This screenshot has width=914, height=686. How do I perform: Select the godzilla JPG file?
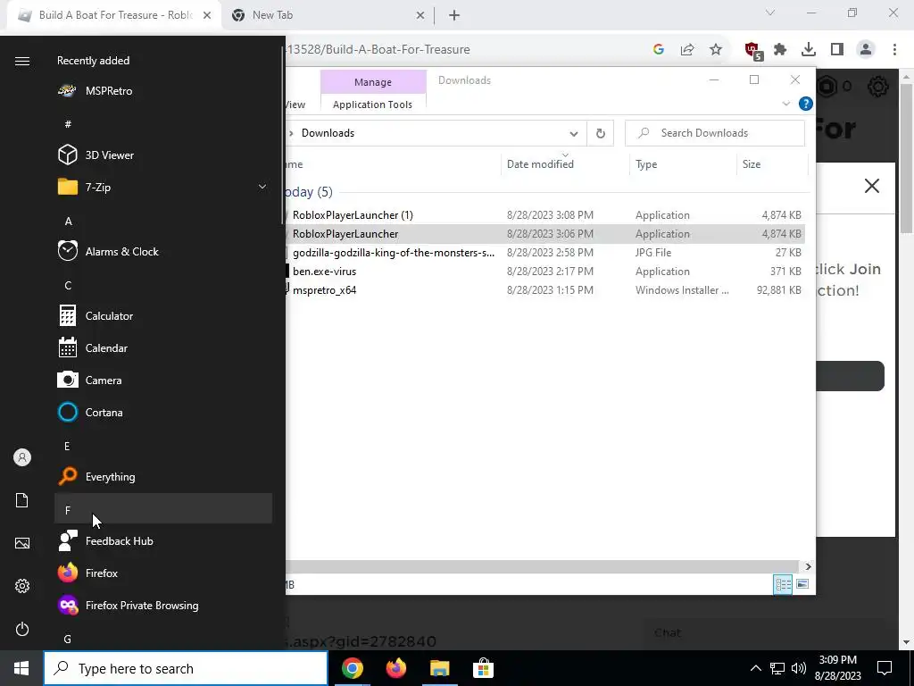tap(544, 253)
